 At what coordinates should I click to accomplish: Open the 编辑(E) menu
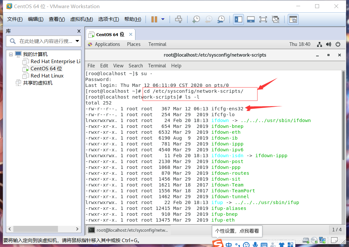click(x=35, y=19)
